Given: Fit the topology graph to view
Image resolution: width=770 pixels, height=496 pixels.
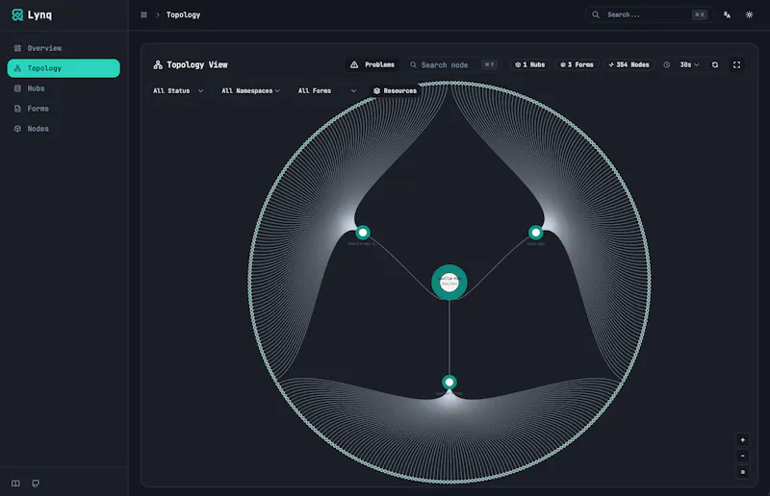Looking at the screenshot, I should pyautogui.click(x=742, y=472).
